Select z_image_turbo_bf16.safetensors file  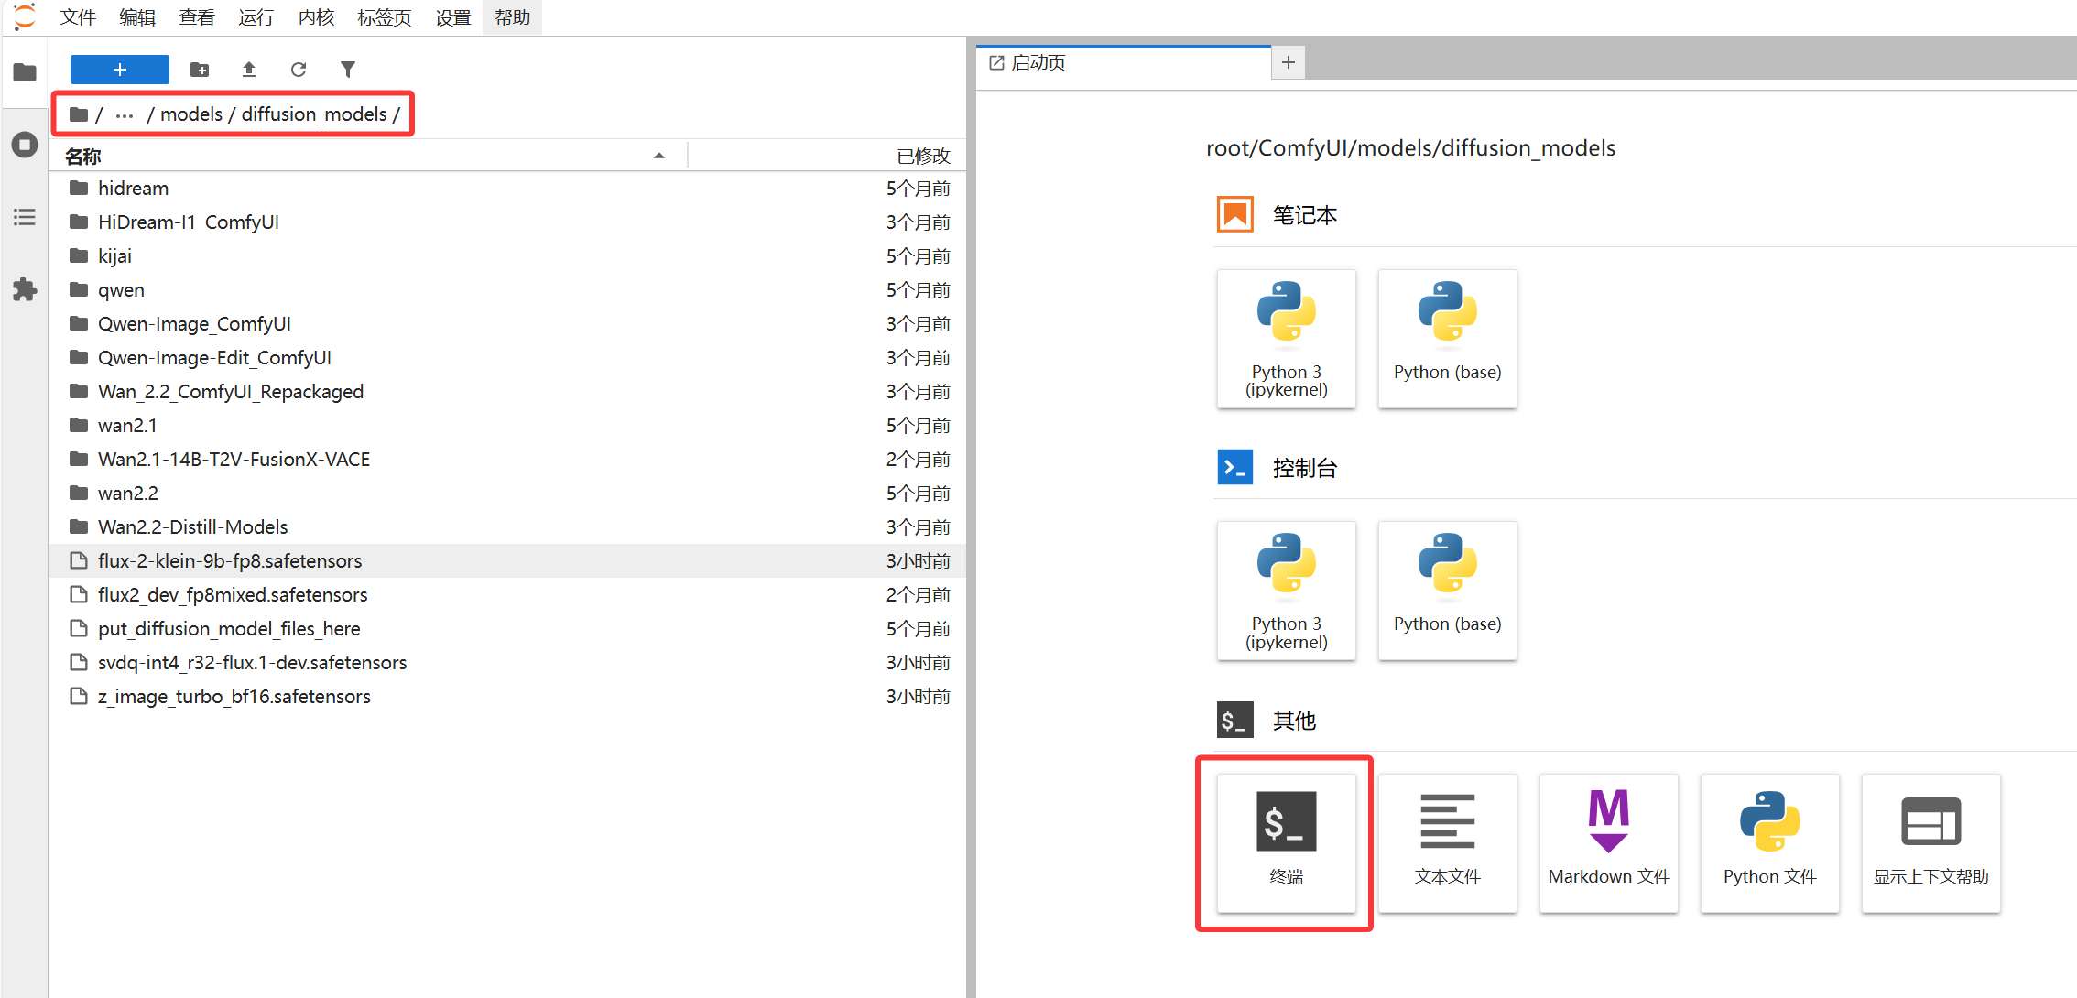[x=234, y=697]
